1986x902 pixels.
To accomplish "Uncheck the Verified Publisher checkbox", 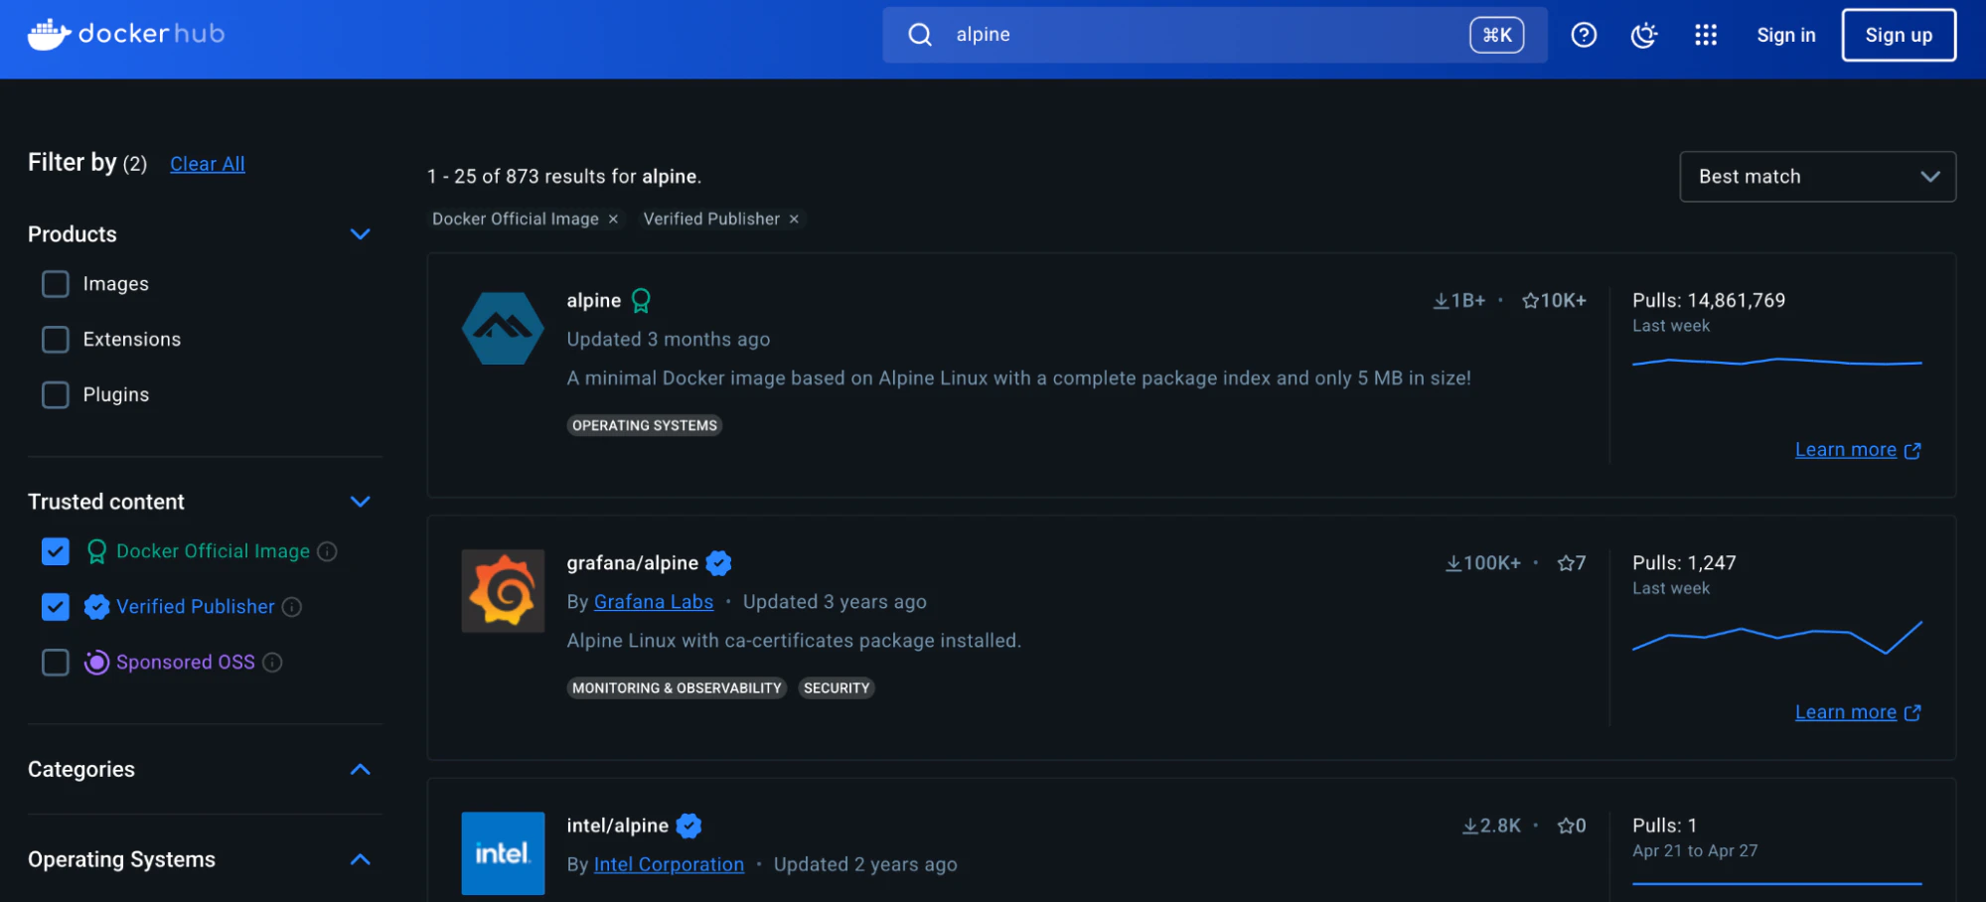I will (56, 607).
